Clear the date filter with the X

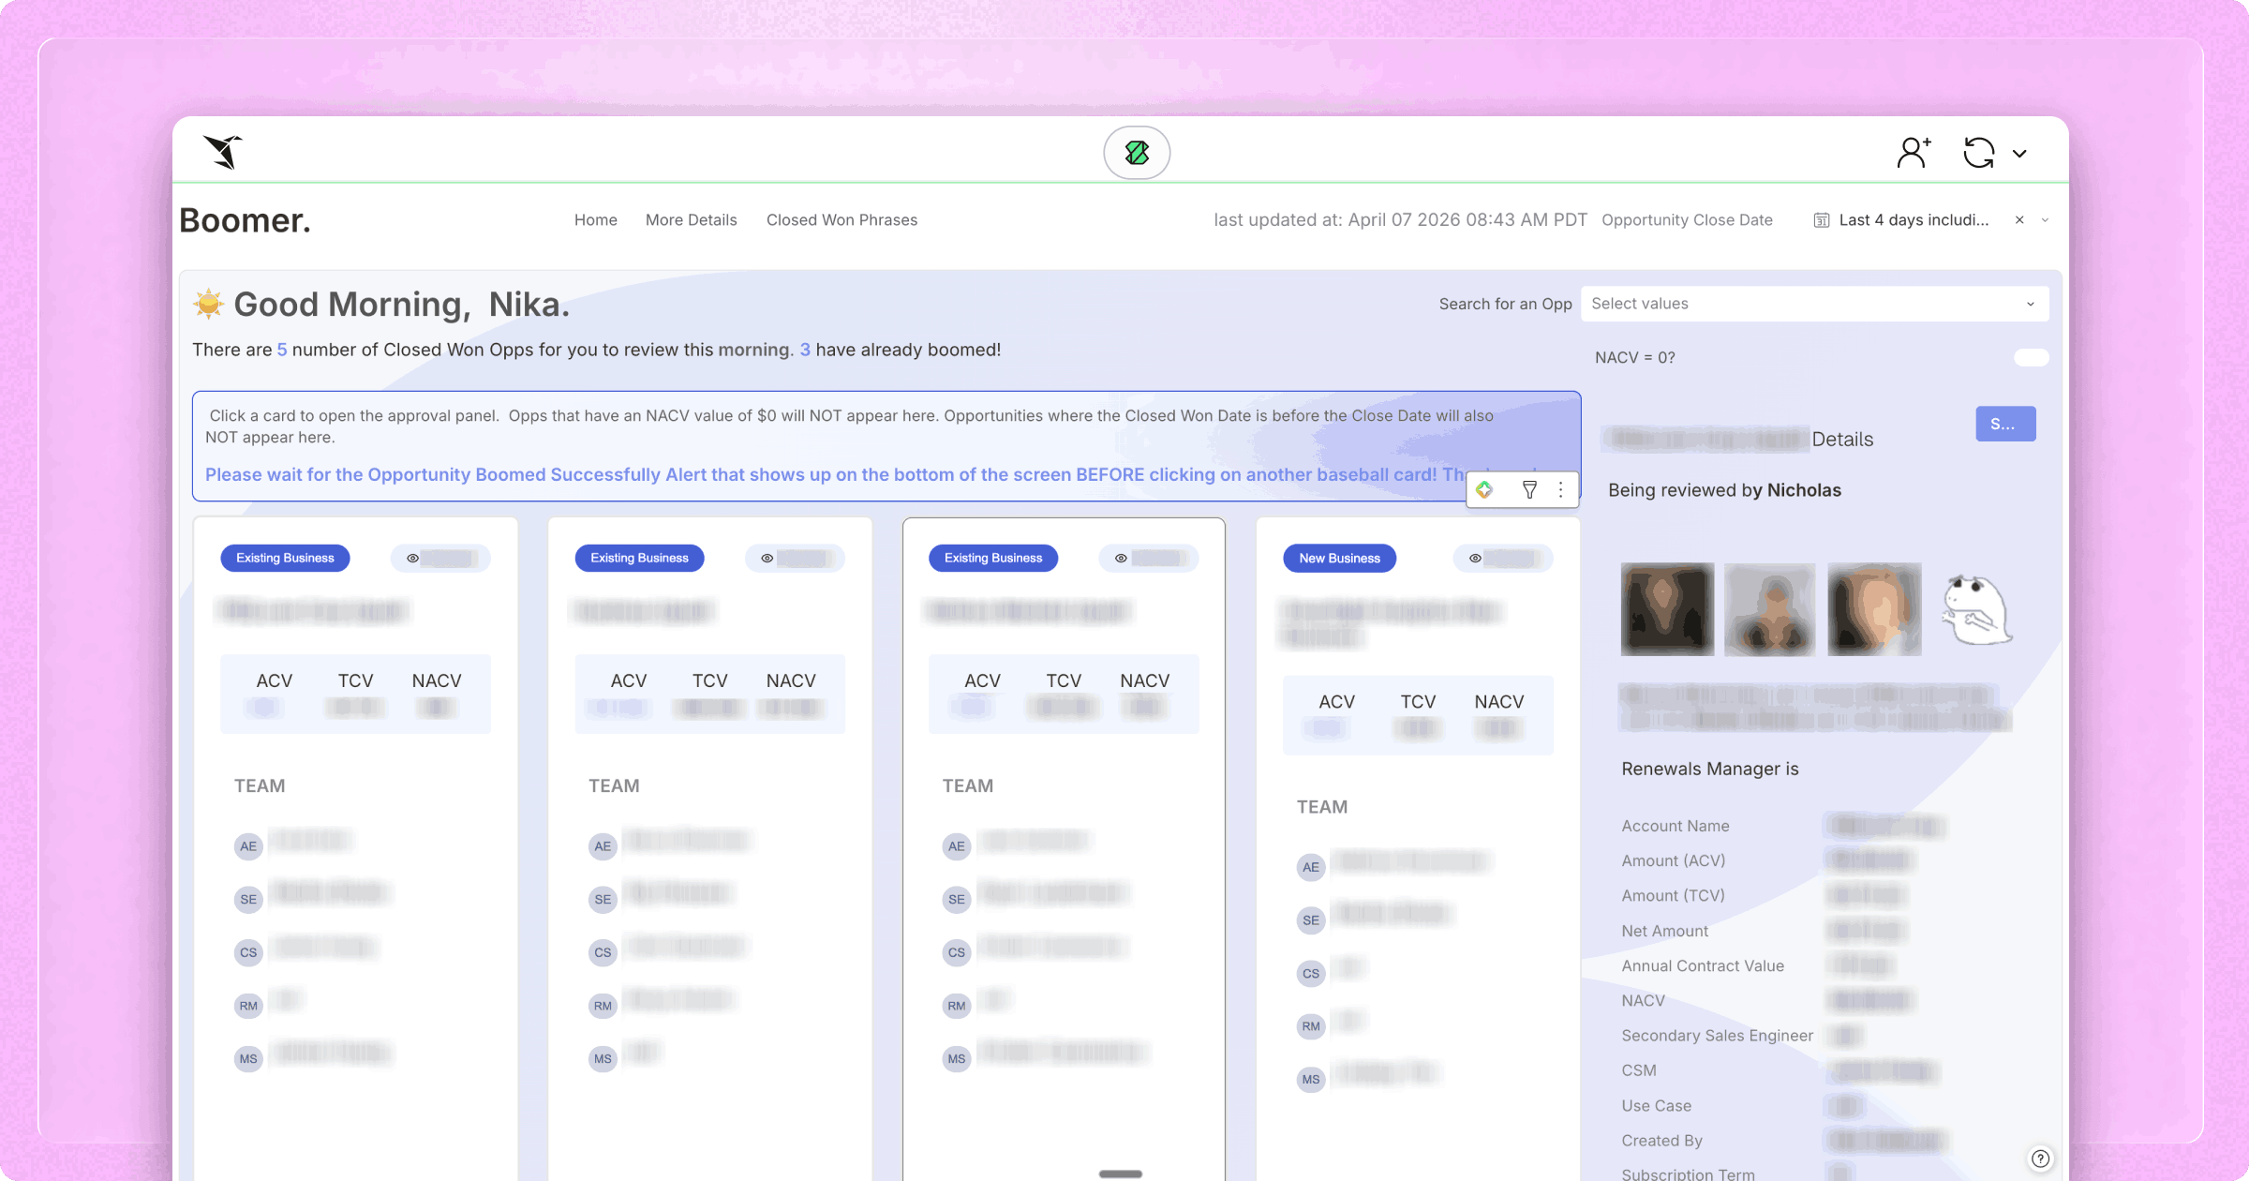click(2018, 219)
